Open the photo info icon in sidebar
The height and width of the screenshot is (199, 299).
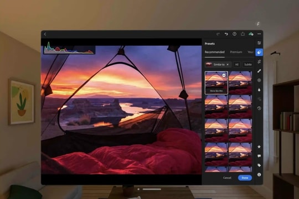[x=259, y=175]
